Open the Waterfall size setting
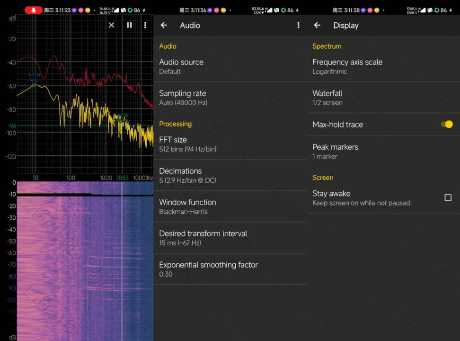460x341 pixels. point(383,98)
